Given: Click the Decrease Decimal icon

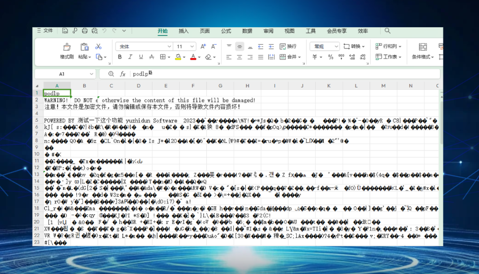Looking at the screenshot, I should 363,57.
